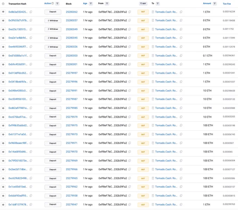This screenshot has width=238, height=210.
Task: Open the Action column filter dropdown
Action: point(57,3)
